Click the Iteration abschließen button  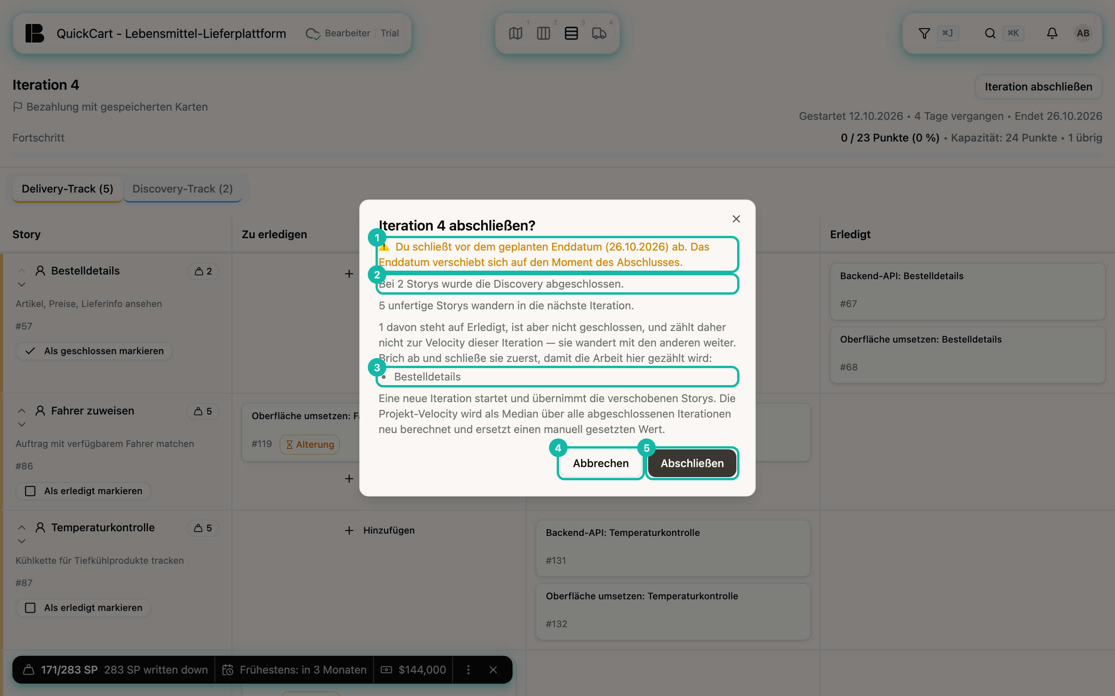[1038, 87]
